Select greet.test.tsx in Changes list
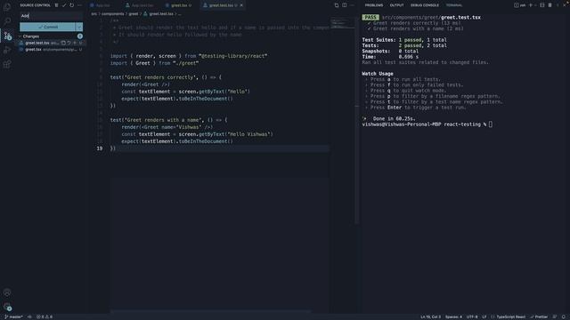Viewport: 570px width, 320px height. pyautogui.click(x=37, y=43)
